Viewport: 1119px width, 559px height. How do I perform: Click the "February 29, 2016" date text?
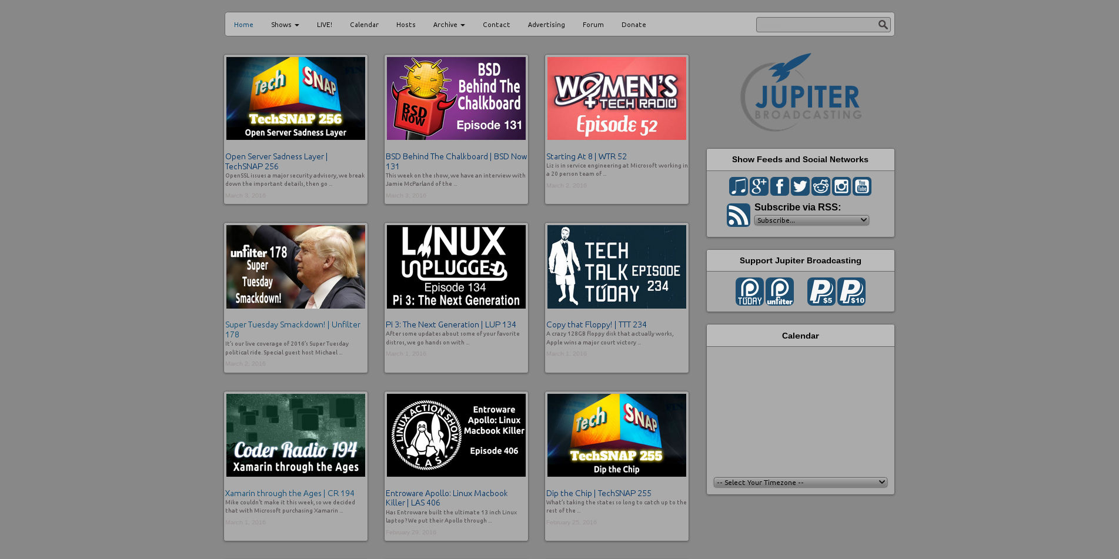pyautogui.click(x=410, y=533)
